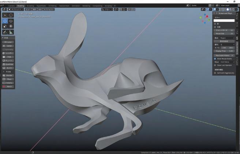The width and height of the screenshot is (240, 154).
Task: Select the Select Box tool
Action: (x=5, y=15)
